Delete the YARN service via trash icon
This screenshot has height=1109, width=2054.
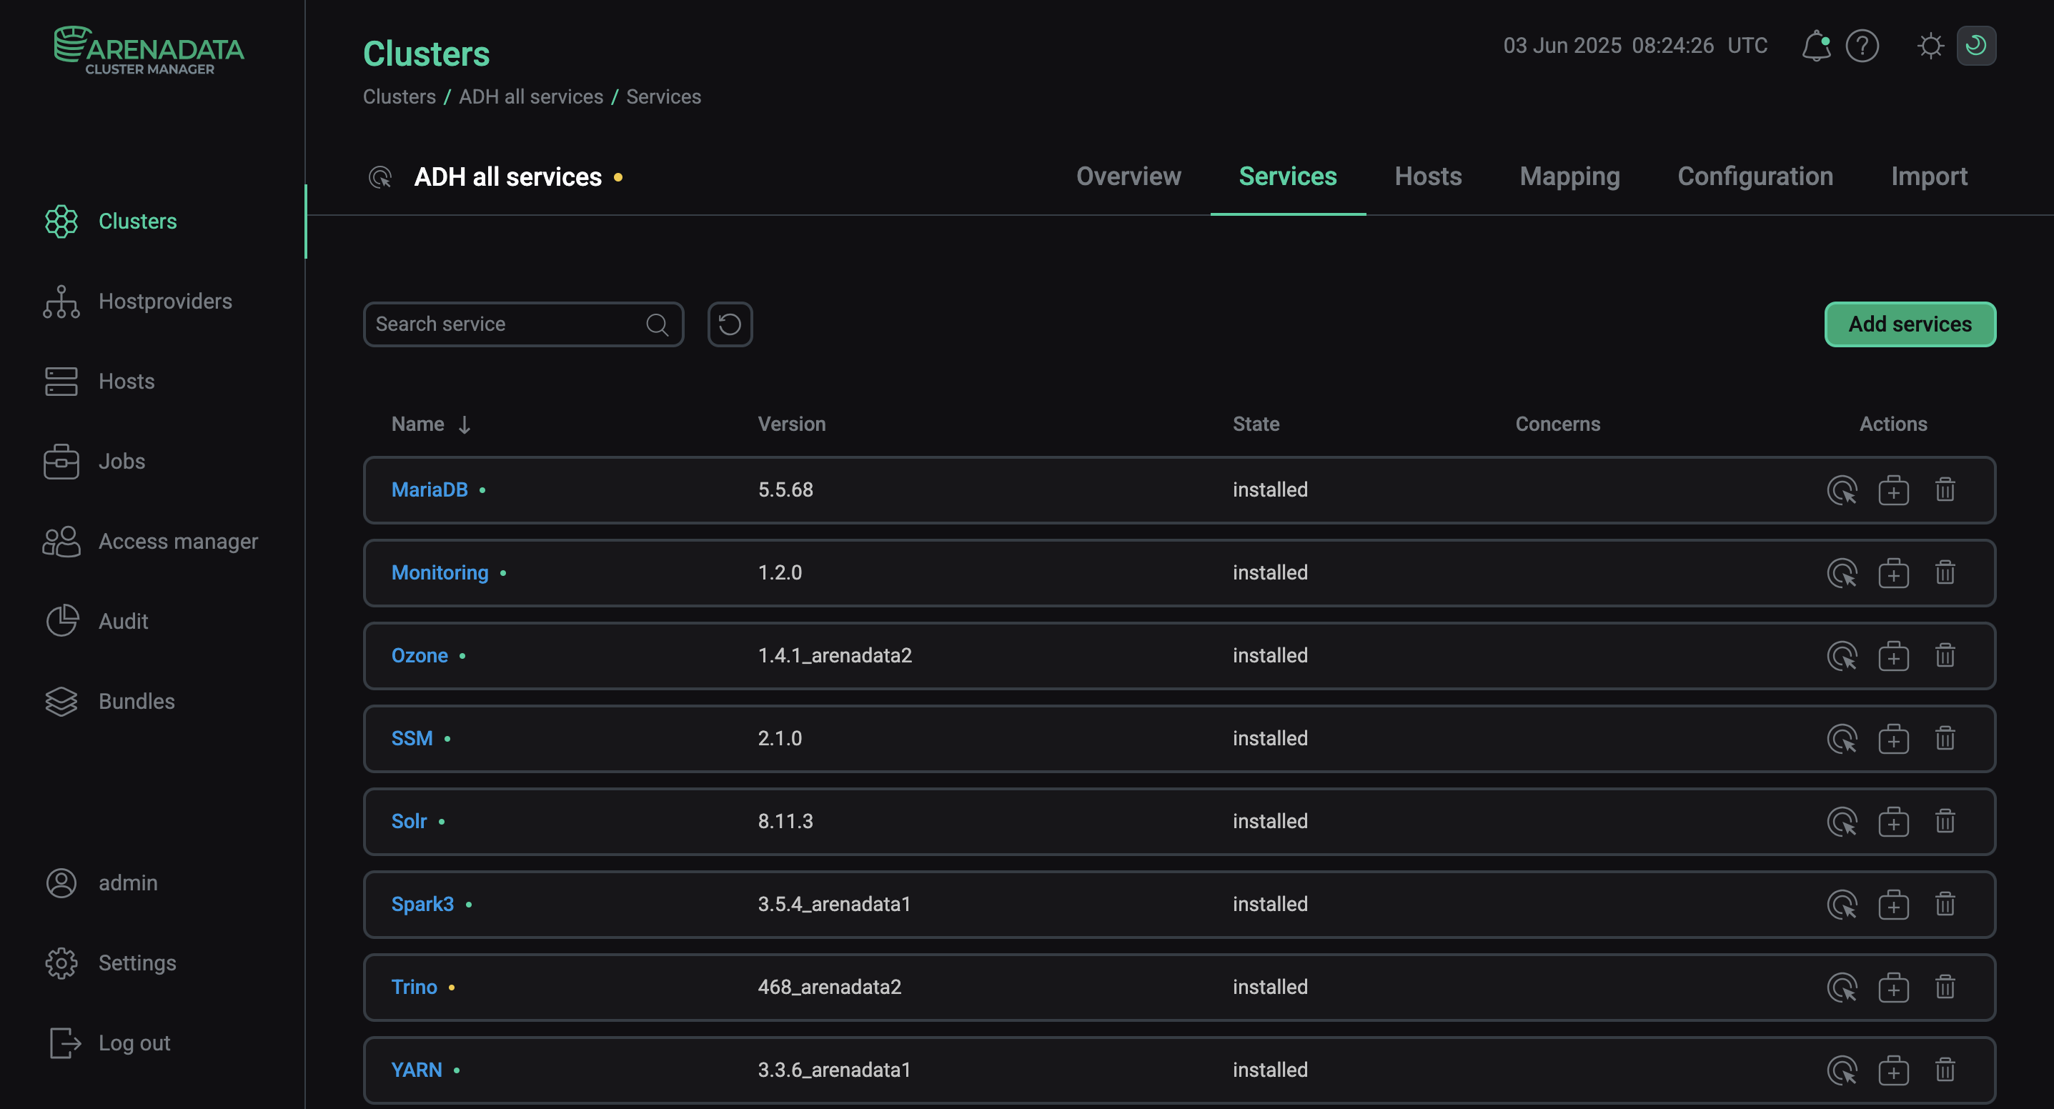pyautogui.click(x=1945, y=1070)
